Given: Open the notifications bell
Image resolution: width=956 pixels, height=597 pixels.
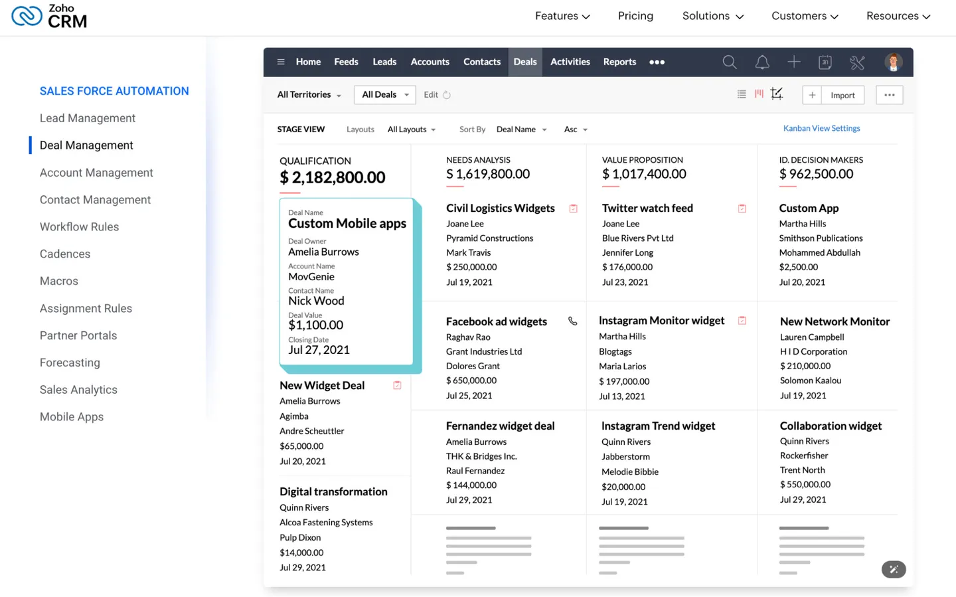Looking at the screenshot, I should (x=762, y=62).
